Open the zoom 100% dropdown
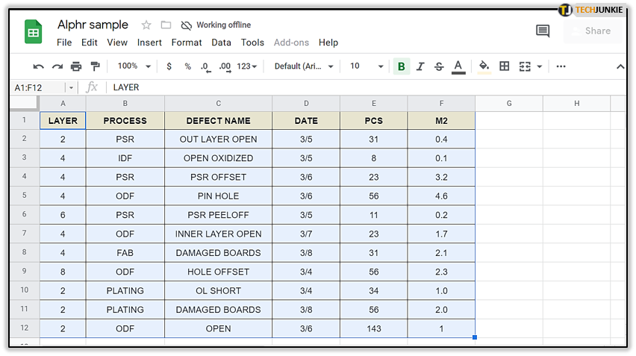 134,66
